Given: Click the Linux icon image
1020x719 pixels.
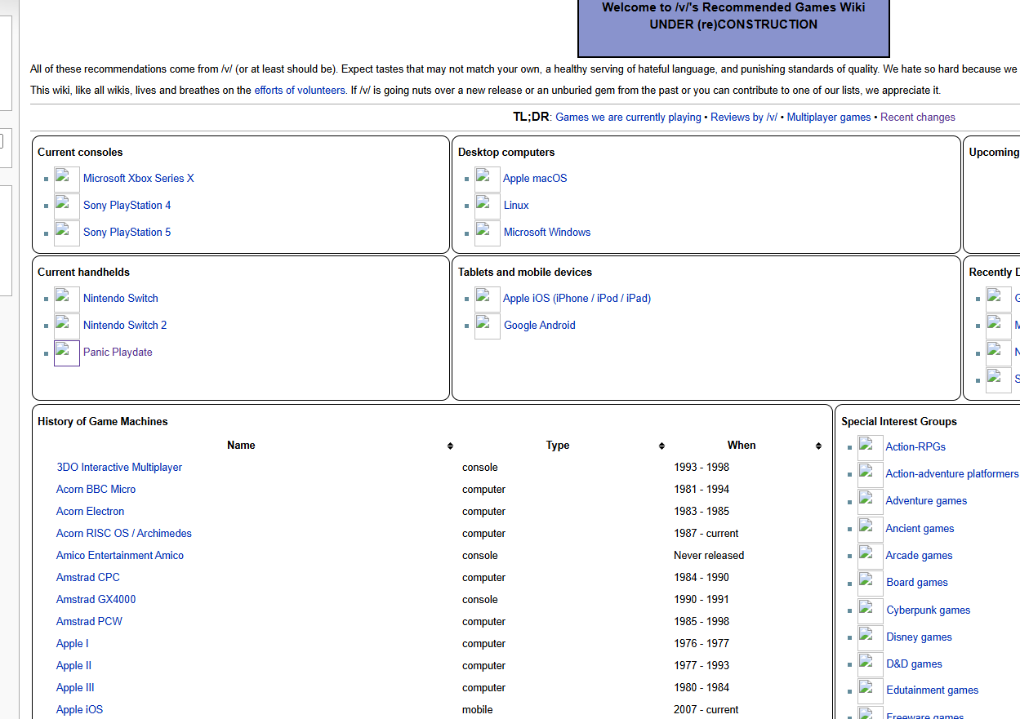Looking at the screenshot, I should (488, 206).
